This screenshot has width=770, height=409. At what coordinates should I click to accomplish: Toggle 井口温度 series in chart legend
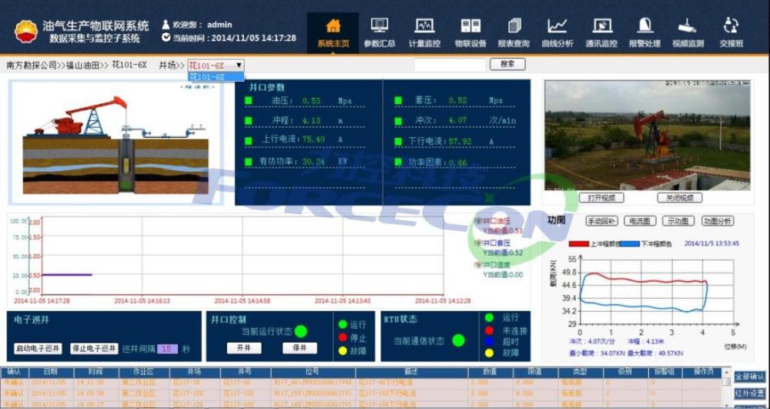[493, 265]
